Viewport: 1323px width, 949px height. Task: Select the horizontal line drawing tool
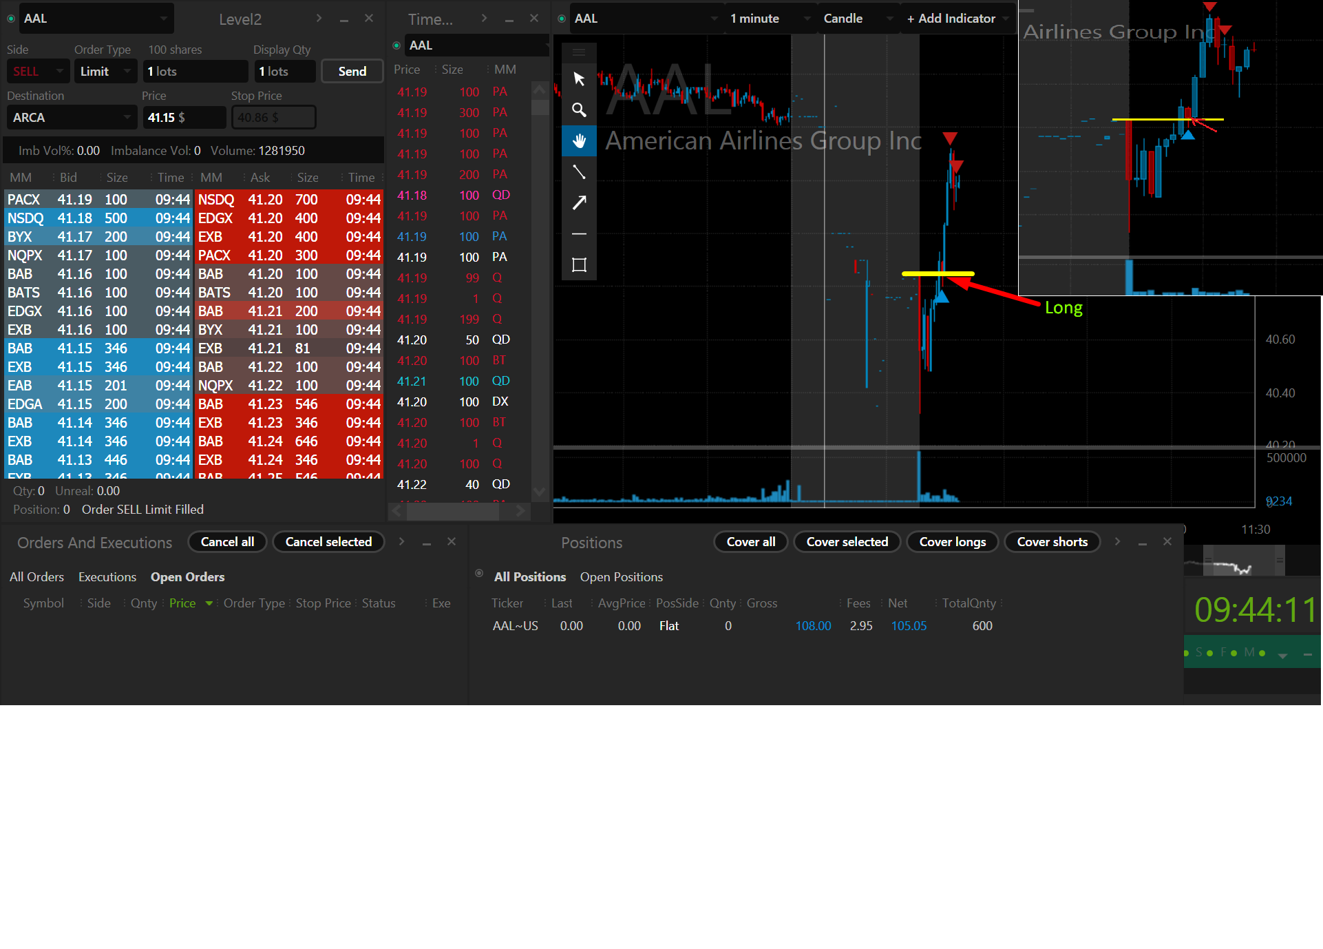579,234
